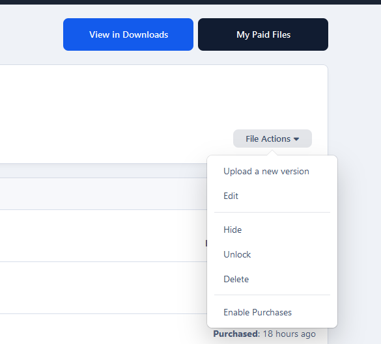Click the divider below the Edit option
The height and width of the screenshot is (344, 381).
(272, 212)
